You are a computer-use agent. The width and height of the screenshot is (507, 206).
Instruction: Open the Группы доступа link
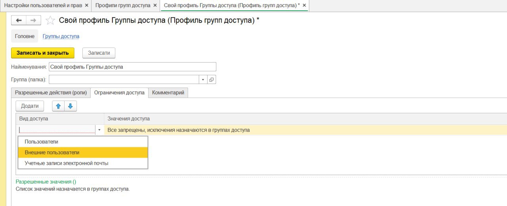(61, 36)
